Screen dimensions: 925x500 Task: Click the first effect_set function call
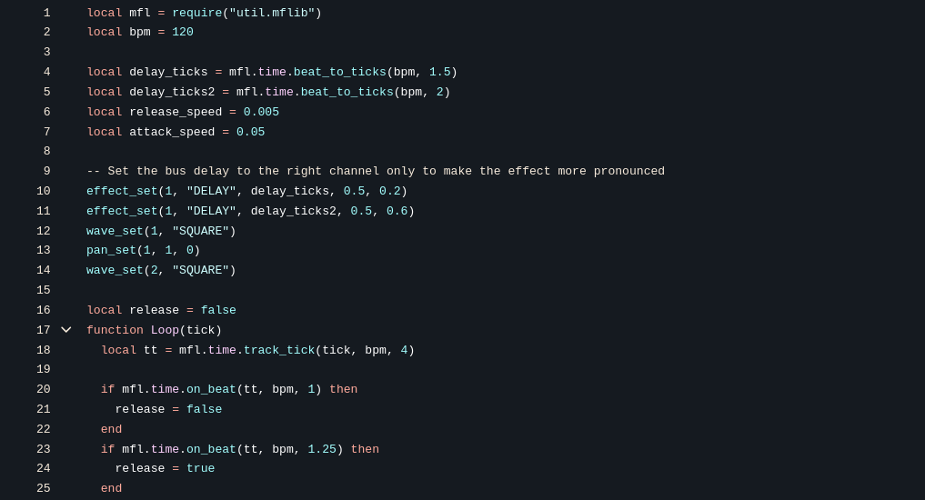[122, 191]
